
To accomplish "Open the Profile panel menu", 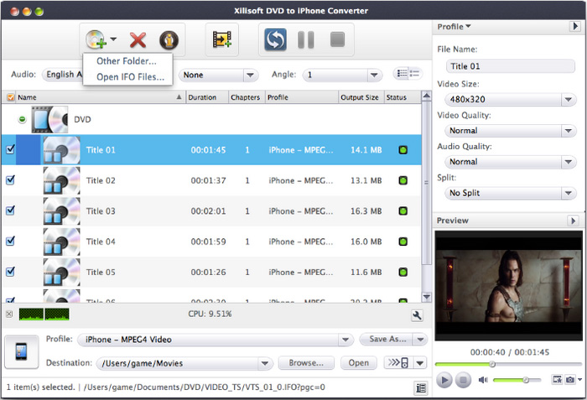I will pos(454,27).
